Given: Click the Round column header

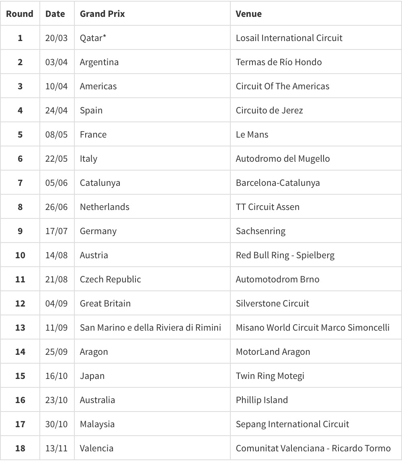Looking at the screenshot, I should tap(20, 14).
